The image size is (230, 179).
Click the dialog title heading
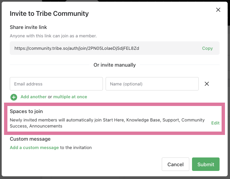tap(49, 14)
